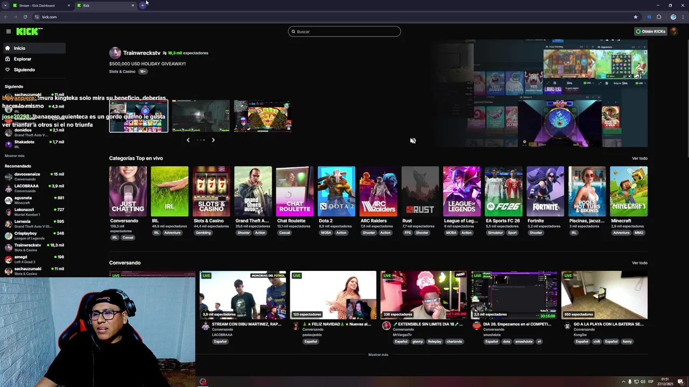The image size is (689, 387).
Task: Open the Minecraft category card
Action: click(629, 191)
